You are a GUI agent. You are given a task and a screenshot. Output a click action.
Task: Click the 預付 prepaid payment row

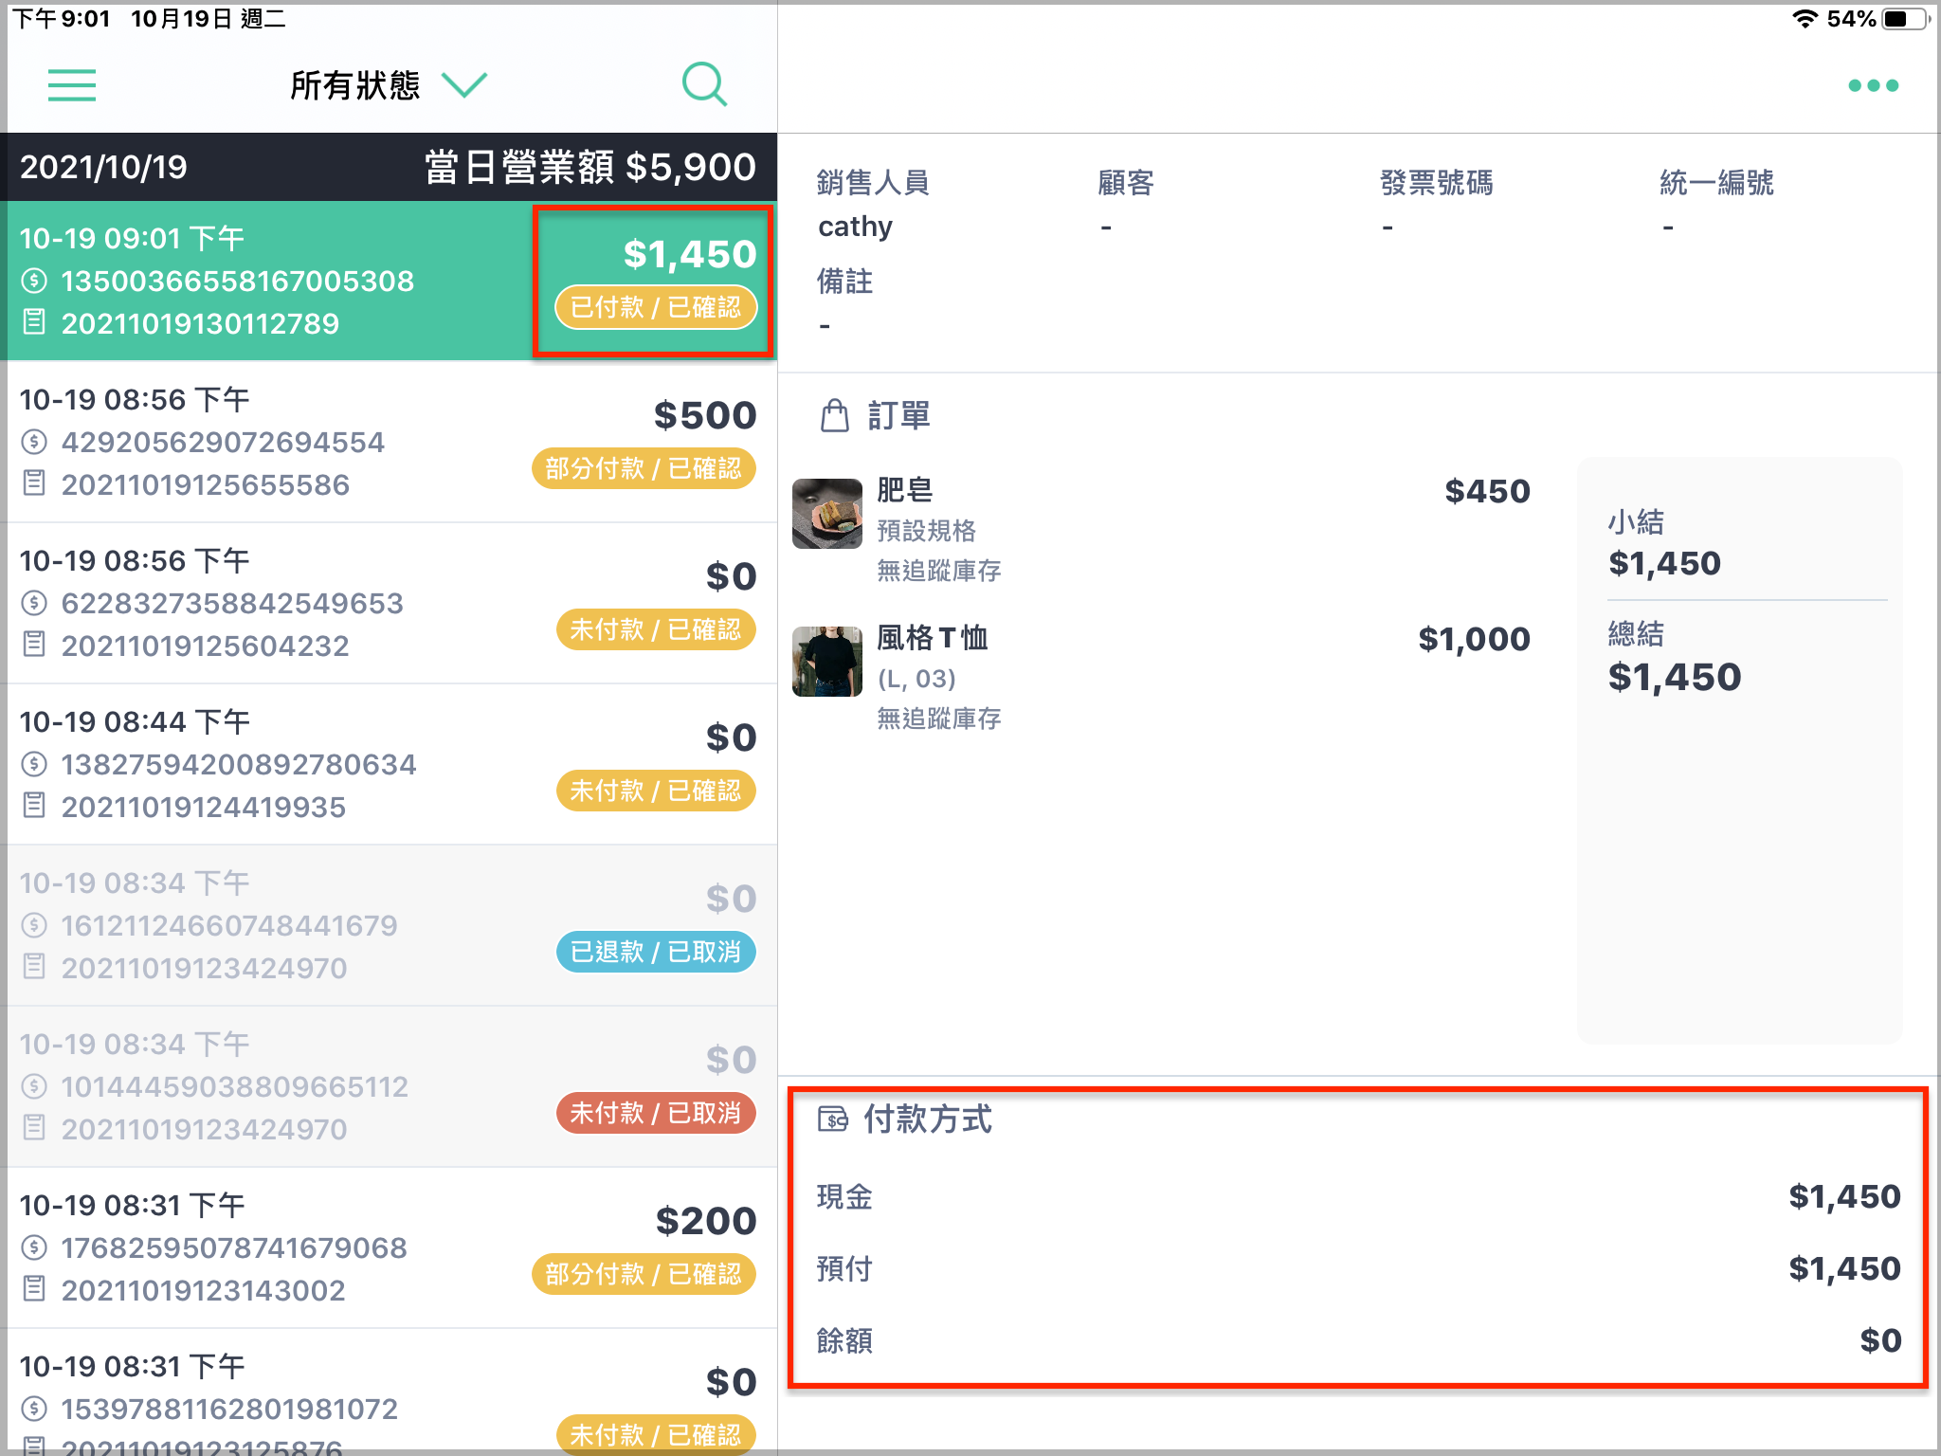point(1358,1269)
